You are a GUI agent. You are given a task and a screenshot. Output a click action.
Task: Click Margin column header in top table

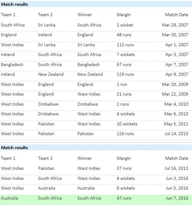coord(124,15)
